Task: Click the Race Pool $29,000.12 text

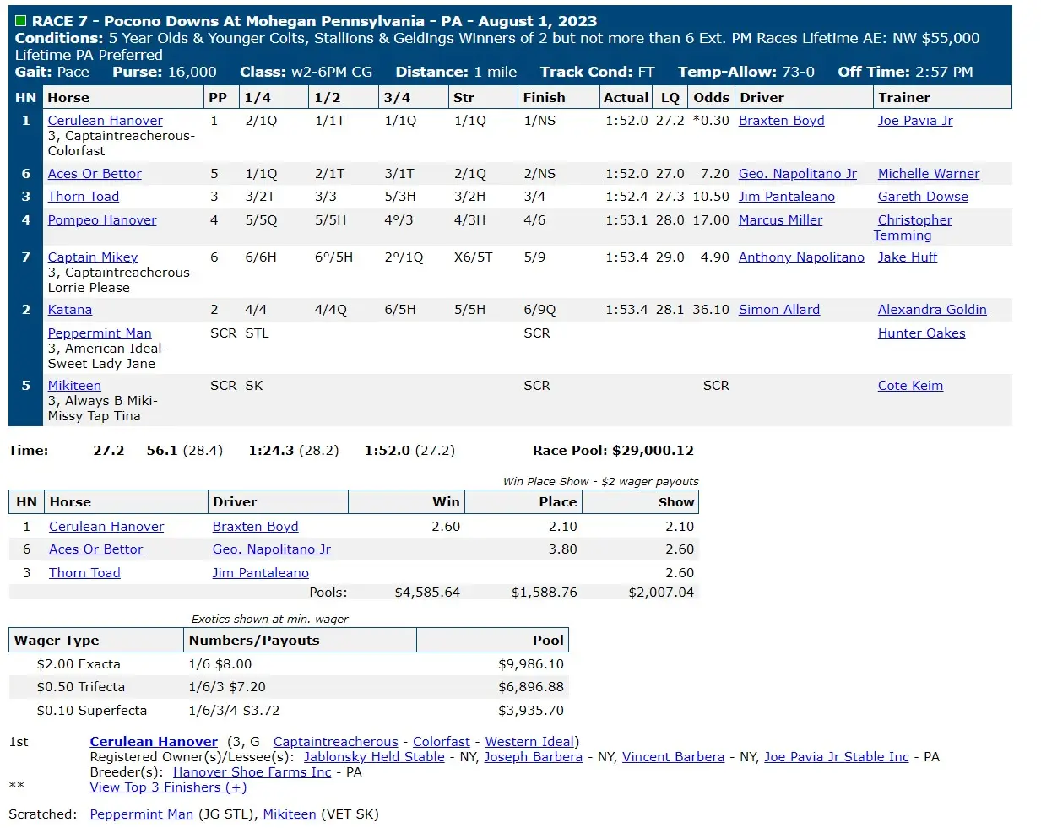Action: point(613,451)
